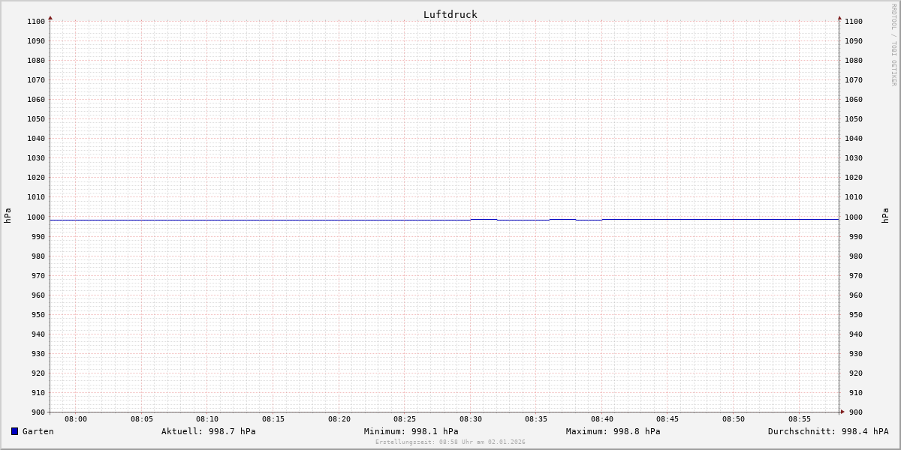Viewport: 901px width, 450px height.
Task: Click the 900 label on right axis
Action: click(853, 412)
